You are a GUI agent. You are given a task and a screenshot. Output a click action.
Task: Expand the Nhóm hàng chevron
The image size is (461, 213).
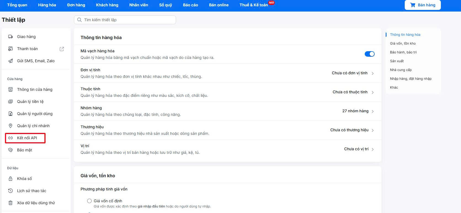pyautogui.click(x=373, y=111)
